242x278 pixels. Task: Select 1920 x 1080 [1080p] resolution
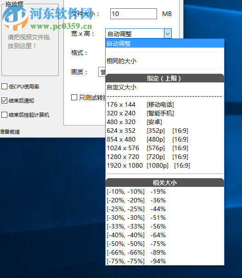coord(165,165)
